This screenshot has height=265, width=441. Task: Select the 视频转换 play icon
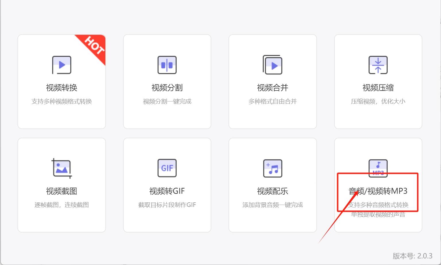[62, 65]
